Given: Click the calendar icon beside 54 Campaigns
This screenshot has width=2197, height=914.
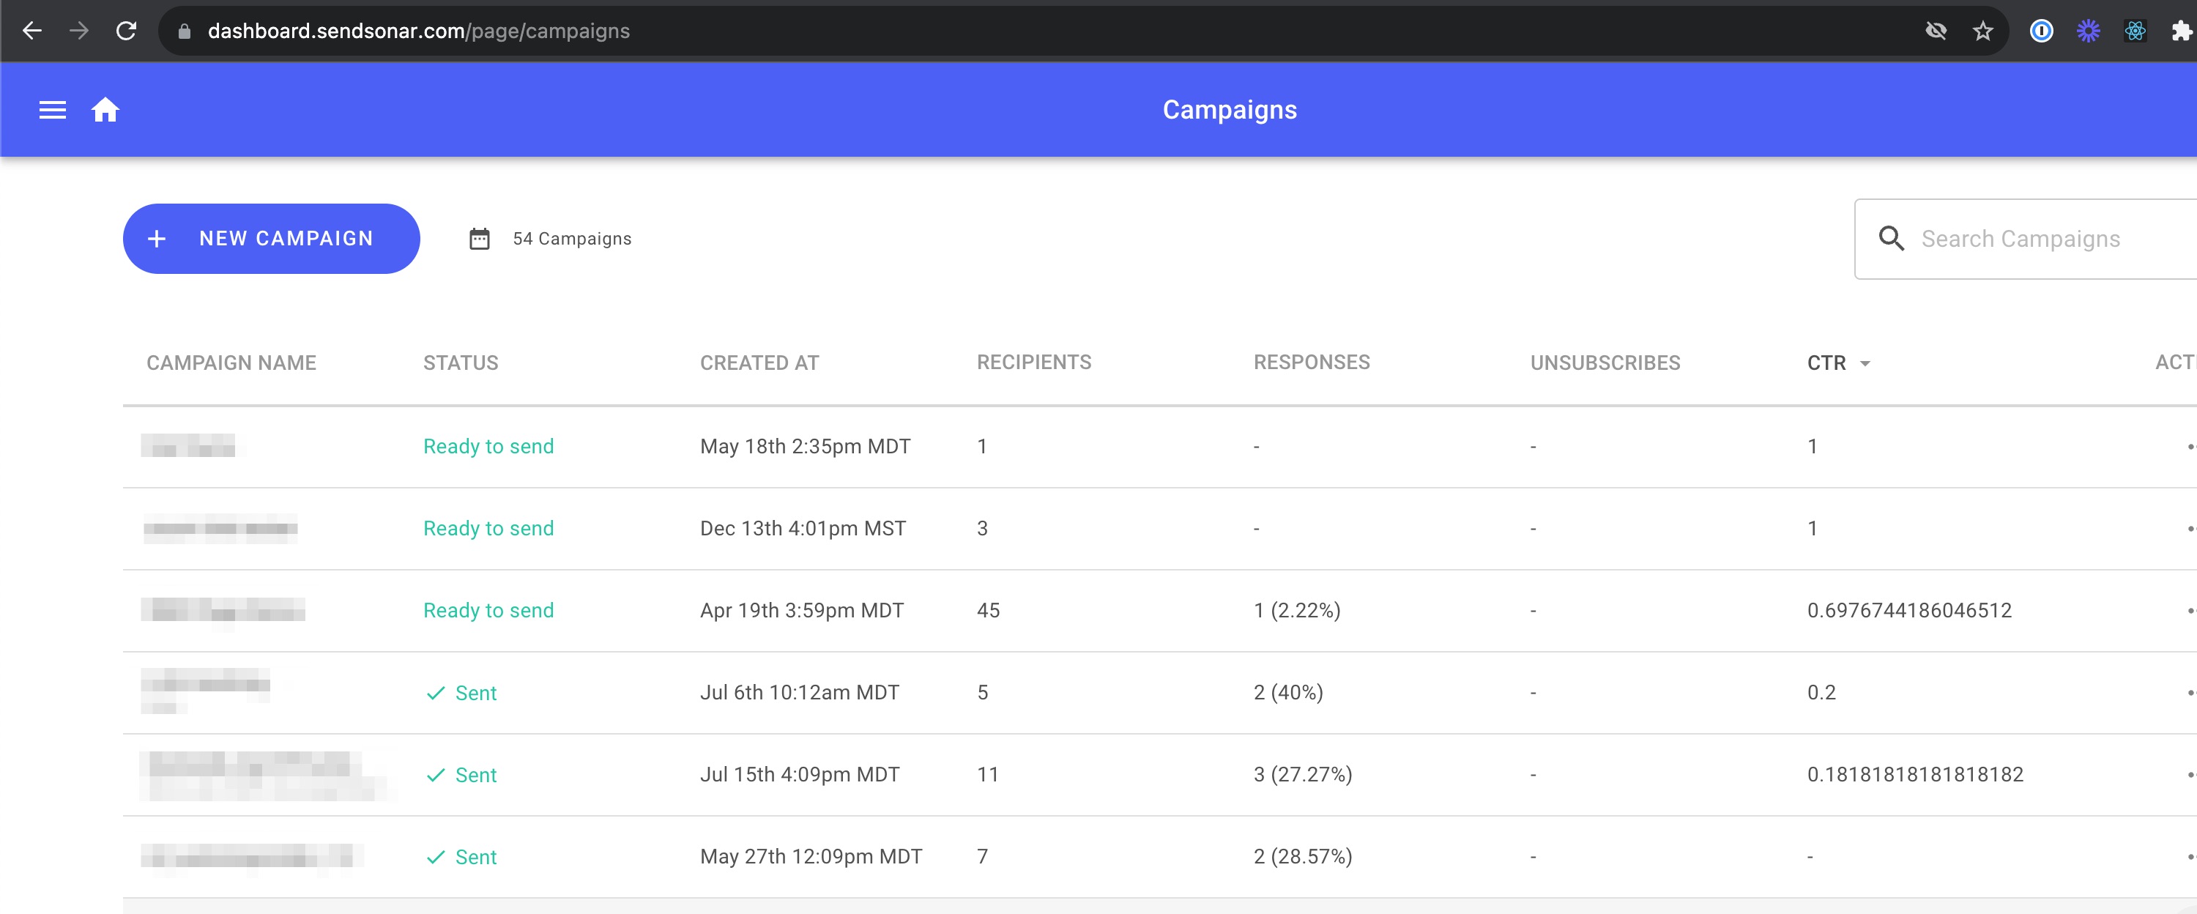Looking at the screenshot, I should [480, 239].
